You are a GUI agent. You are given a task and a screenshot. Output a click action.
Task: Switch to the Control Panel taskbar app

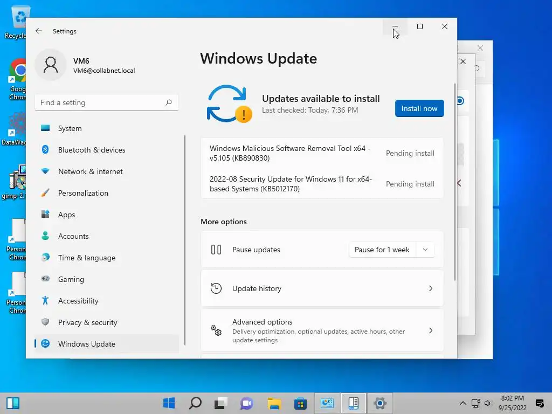tap(327, 403)
